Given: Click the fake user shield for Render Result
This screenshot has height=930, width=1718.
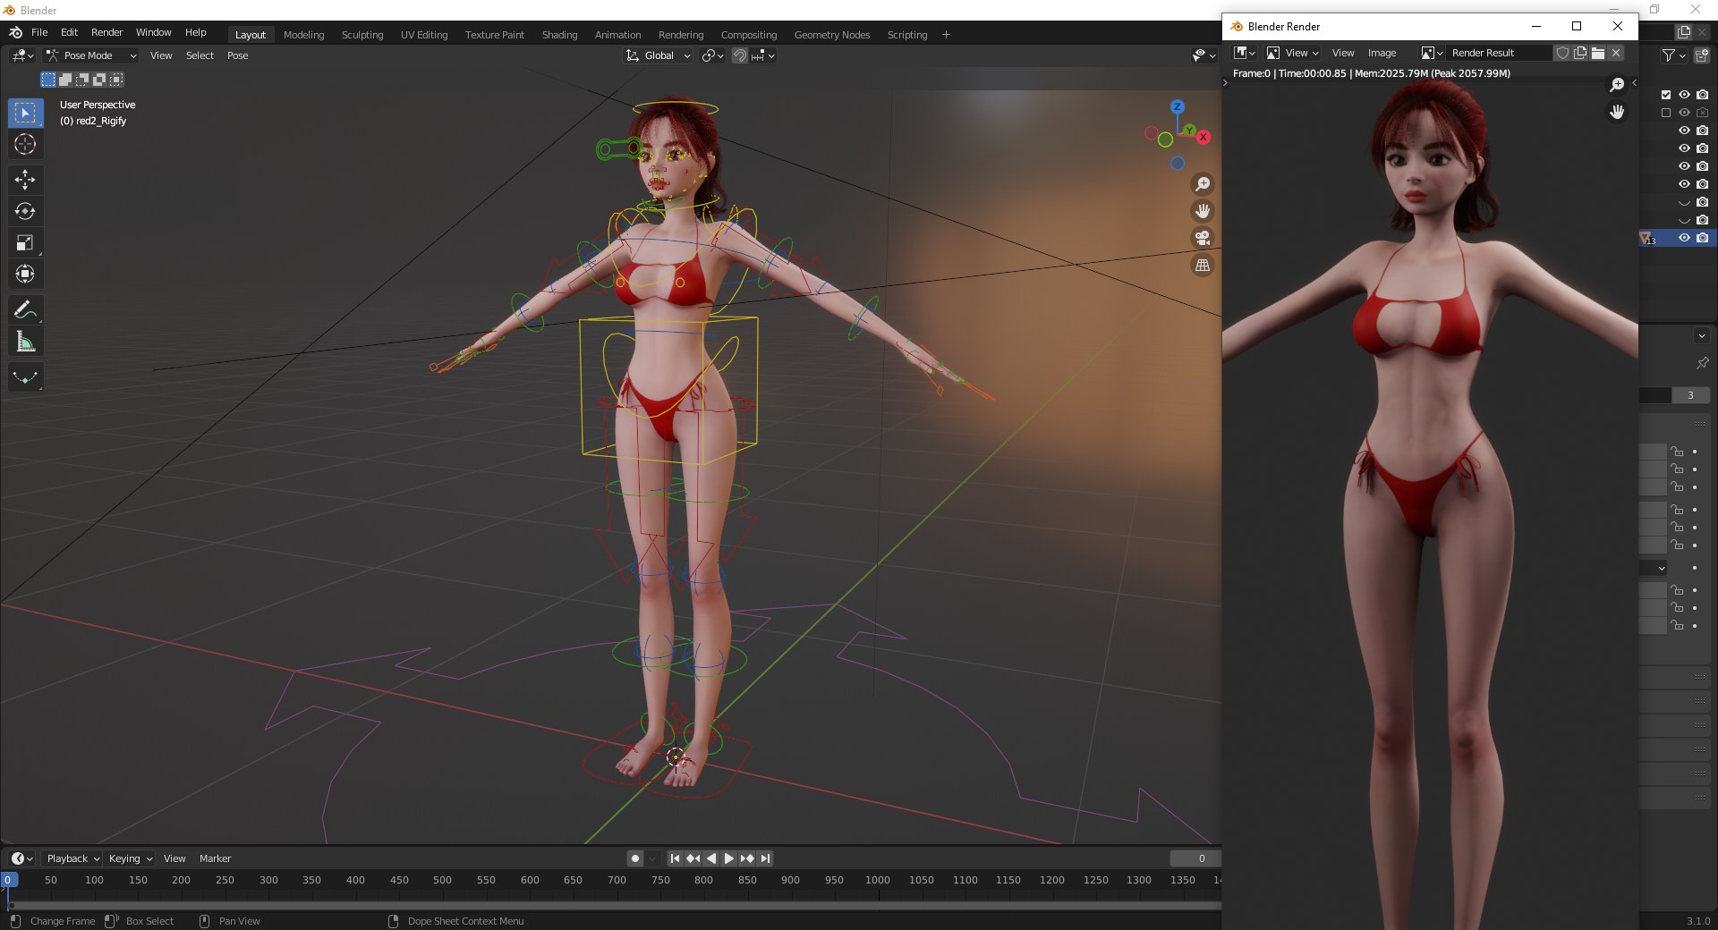Looking at the screenshot, I should pyautogui.click(x=1562, y=53).
